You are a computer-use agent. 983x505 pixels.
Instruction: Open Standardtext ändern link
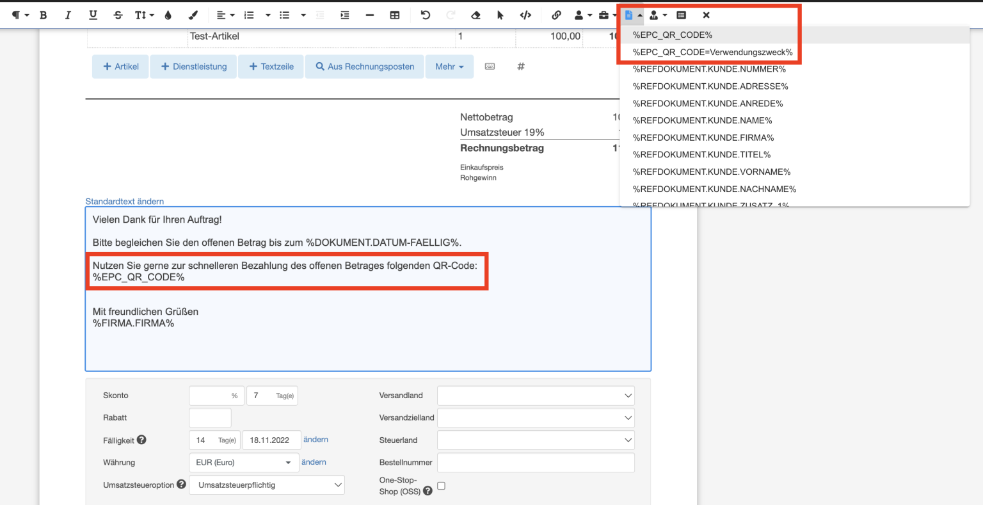pyautogui.click(x=124, y=201)
